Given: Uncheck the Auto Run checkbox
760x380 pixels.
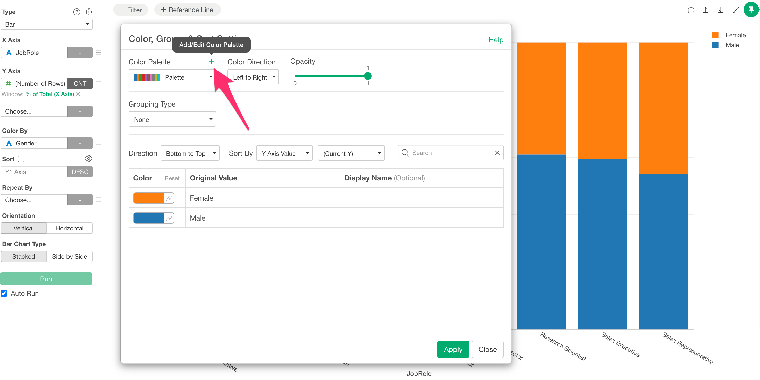Looking at the screenshot, I should pyautogui.click(x=4, y=293).
